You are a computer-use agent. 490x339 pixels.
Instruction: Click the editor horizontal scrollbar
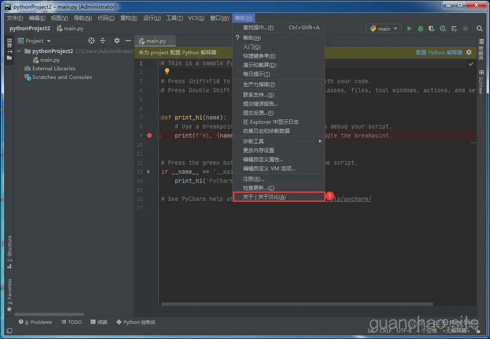(x=297, y=304)
